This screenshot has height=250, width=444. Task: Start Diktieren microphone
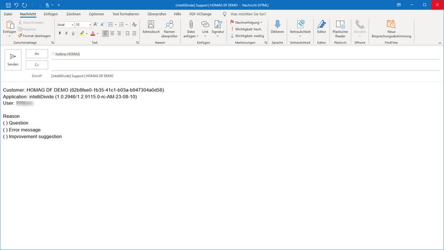277,27
